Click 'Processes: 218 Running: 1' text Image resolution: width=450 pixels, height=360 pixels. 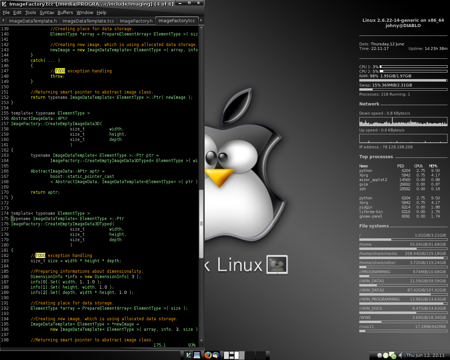[385, 95]
